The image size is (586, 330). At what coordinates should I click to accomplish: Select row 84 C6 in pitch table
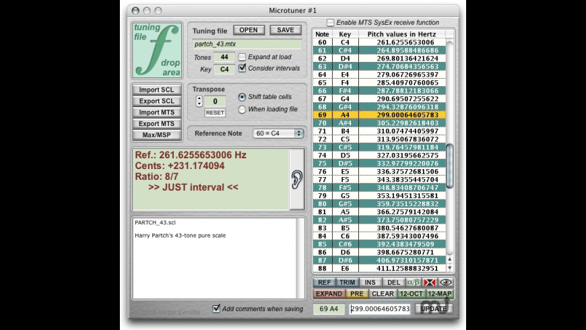pyautogui.click(x=379, y=236)
